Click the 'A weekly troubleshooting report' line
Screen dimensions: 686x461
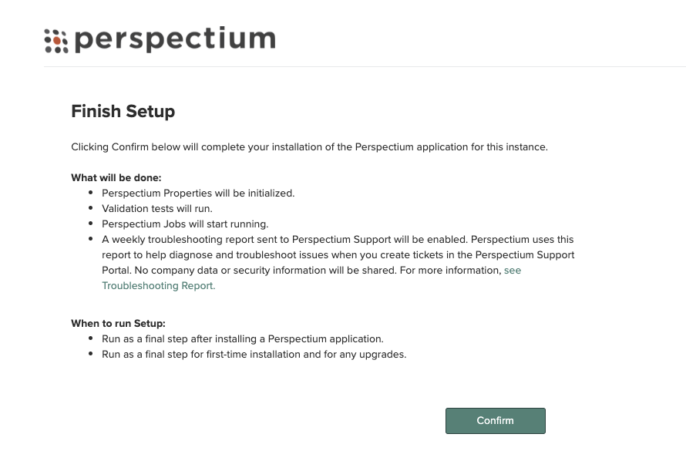338,239
